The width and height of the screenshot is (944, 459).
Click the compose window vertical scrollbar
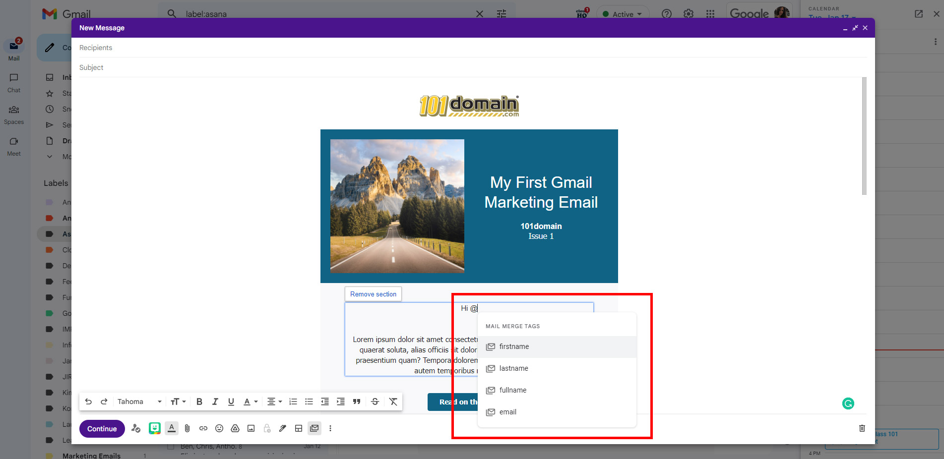coord(864,136)
